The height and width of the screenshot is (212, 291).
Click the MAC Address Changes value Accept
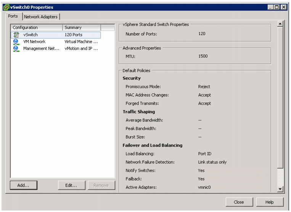pyautogui.click(x=204, y=95)
